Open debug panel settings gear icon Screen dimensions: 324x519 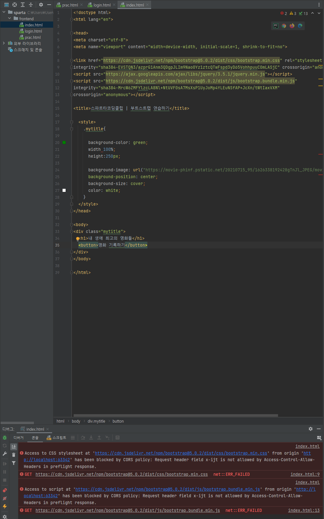(x=310, y=429)
